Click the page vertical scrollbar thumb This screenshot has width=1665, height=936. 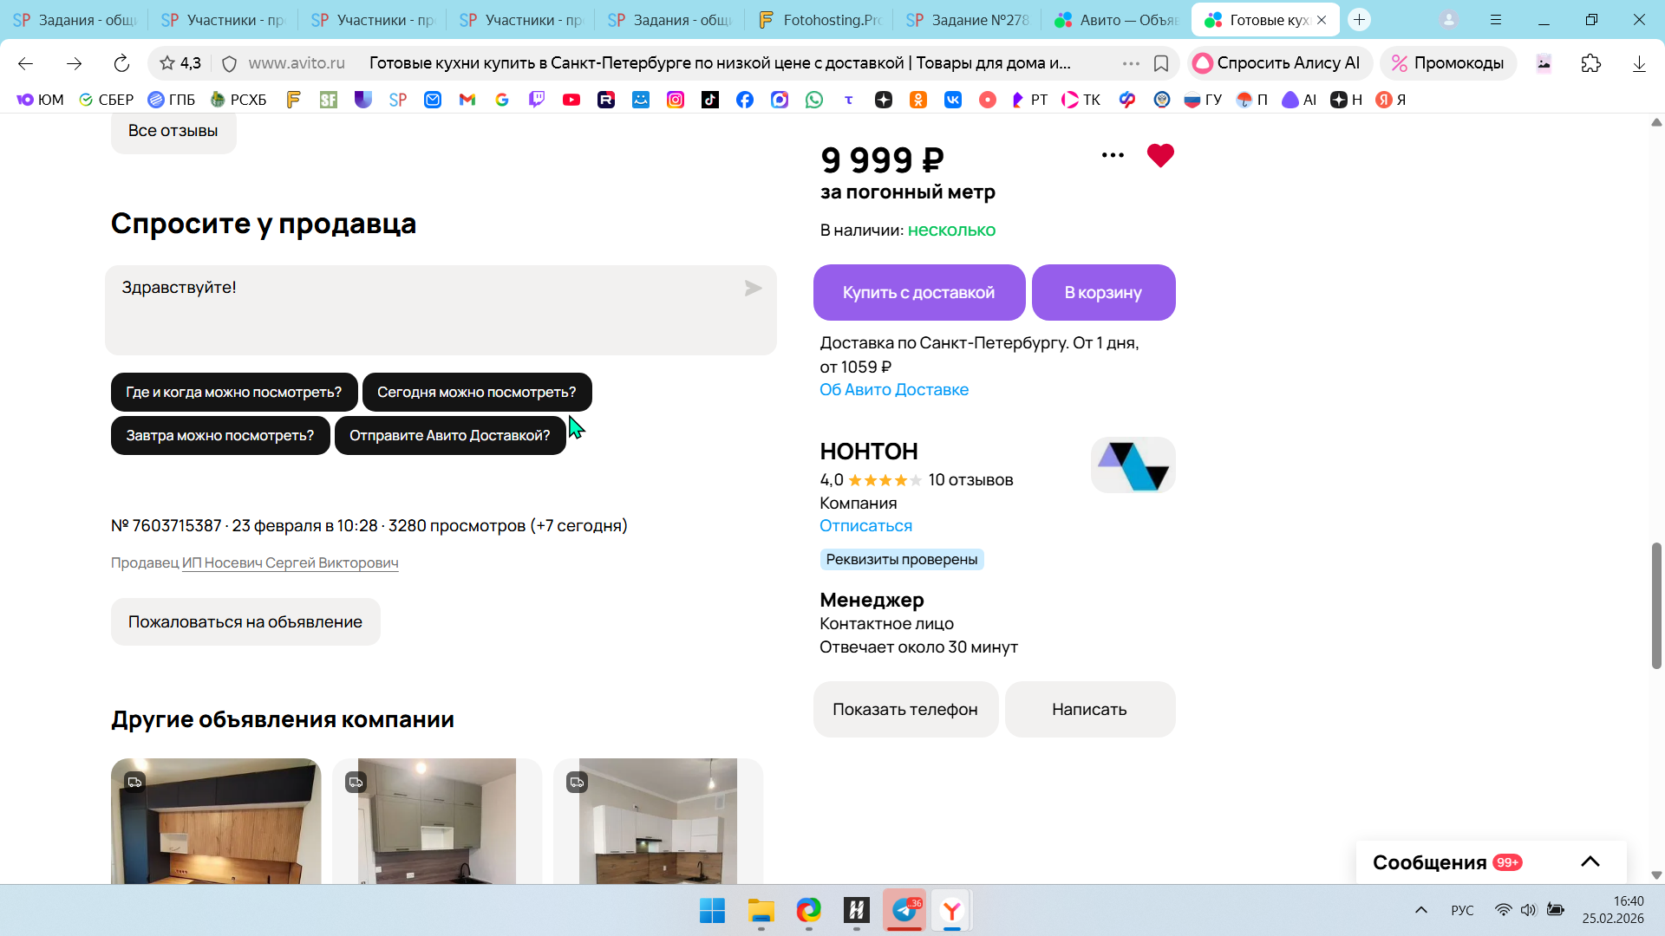1656,606
